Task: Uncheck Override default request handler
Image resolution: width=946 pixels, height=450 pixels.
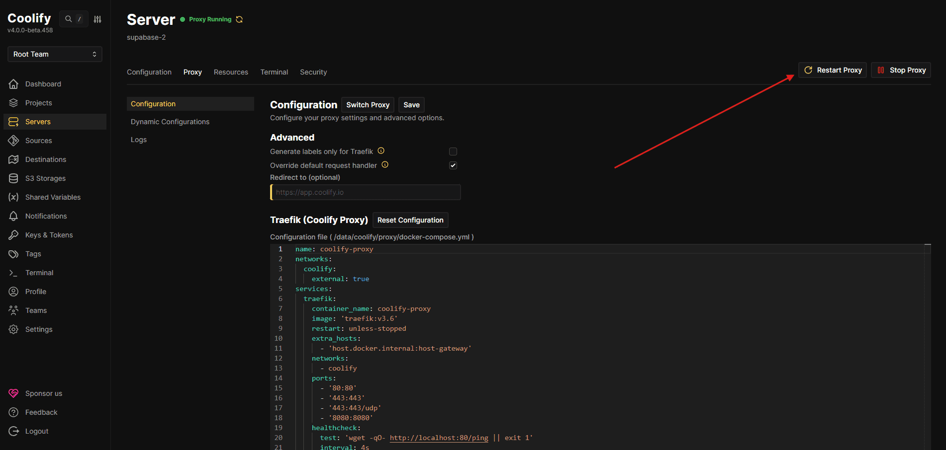Action: coord(453,165)
